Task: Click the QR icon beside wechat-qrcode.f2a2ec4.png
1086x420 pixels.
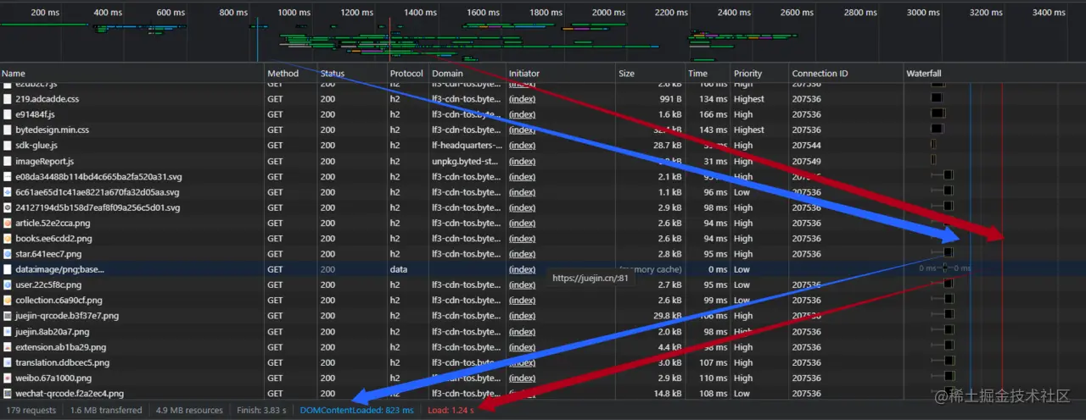Action: (x=8, y=394)
